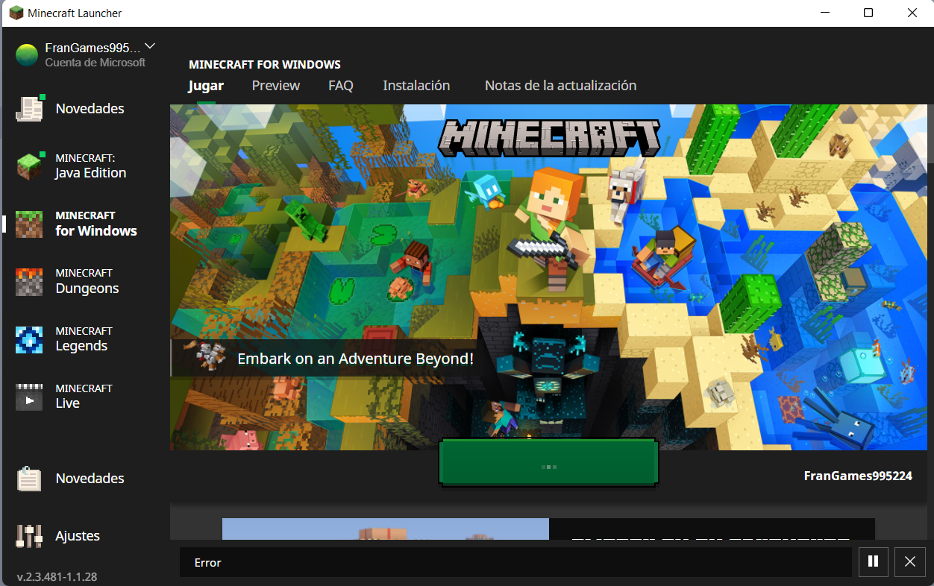Click the Minecraft Launcher title bar icon
The image size is (934, 586).
point(16,13)
